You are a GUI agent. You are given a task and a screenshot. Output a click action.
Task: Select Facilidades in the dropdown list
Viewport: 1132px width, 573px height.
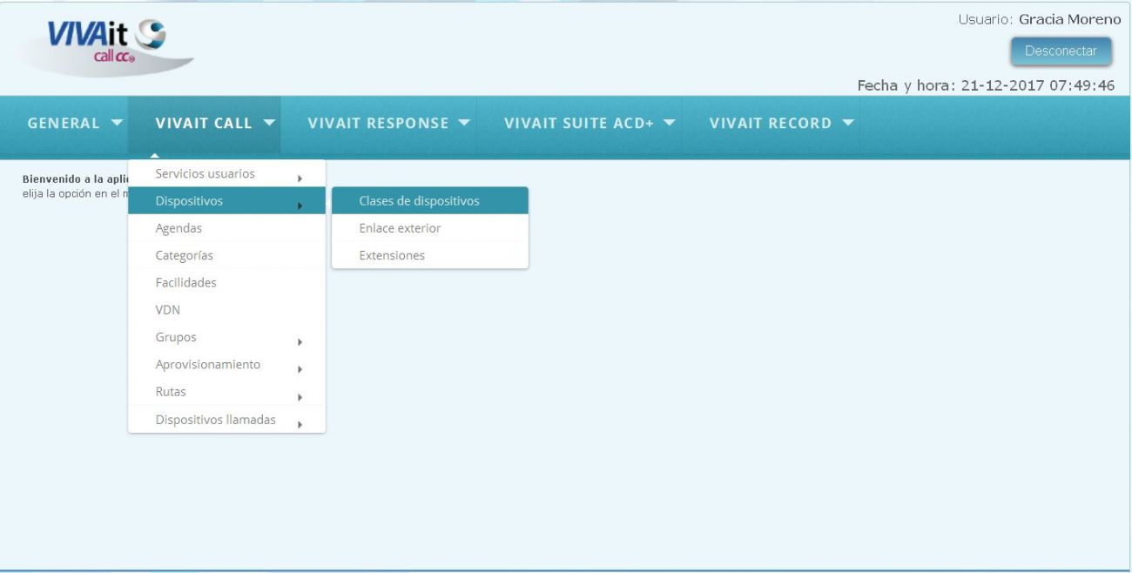click(x=226, y=282)
